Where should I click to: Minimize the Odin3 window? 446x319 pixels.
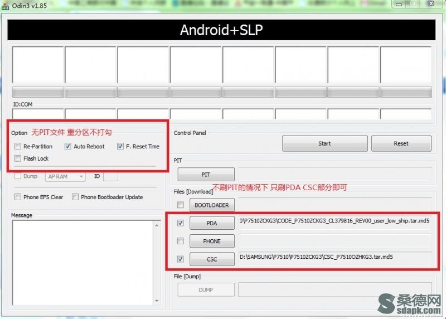click(x=399, y=4)
